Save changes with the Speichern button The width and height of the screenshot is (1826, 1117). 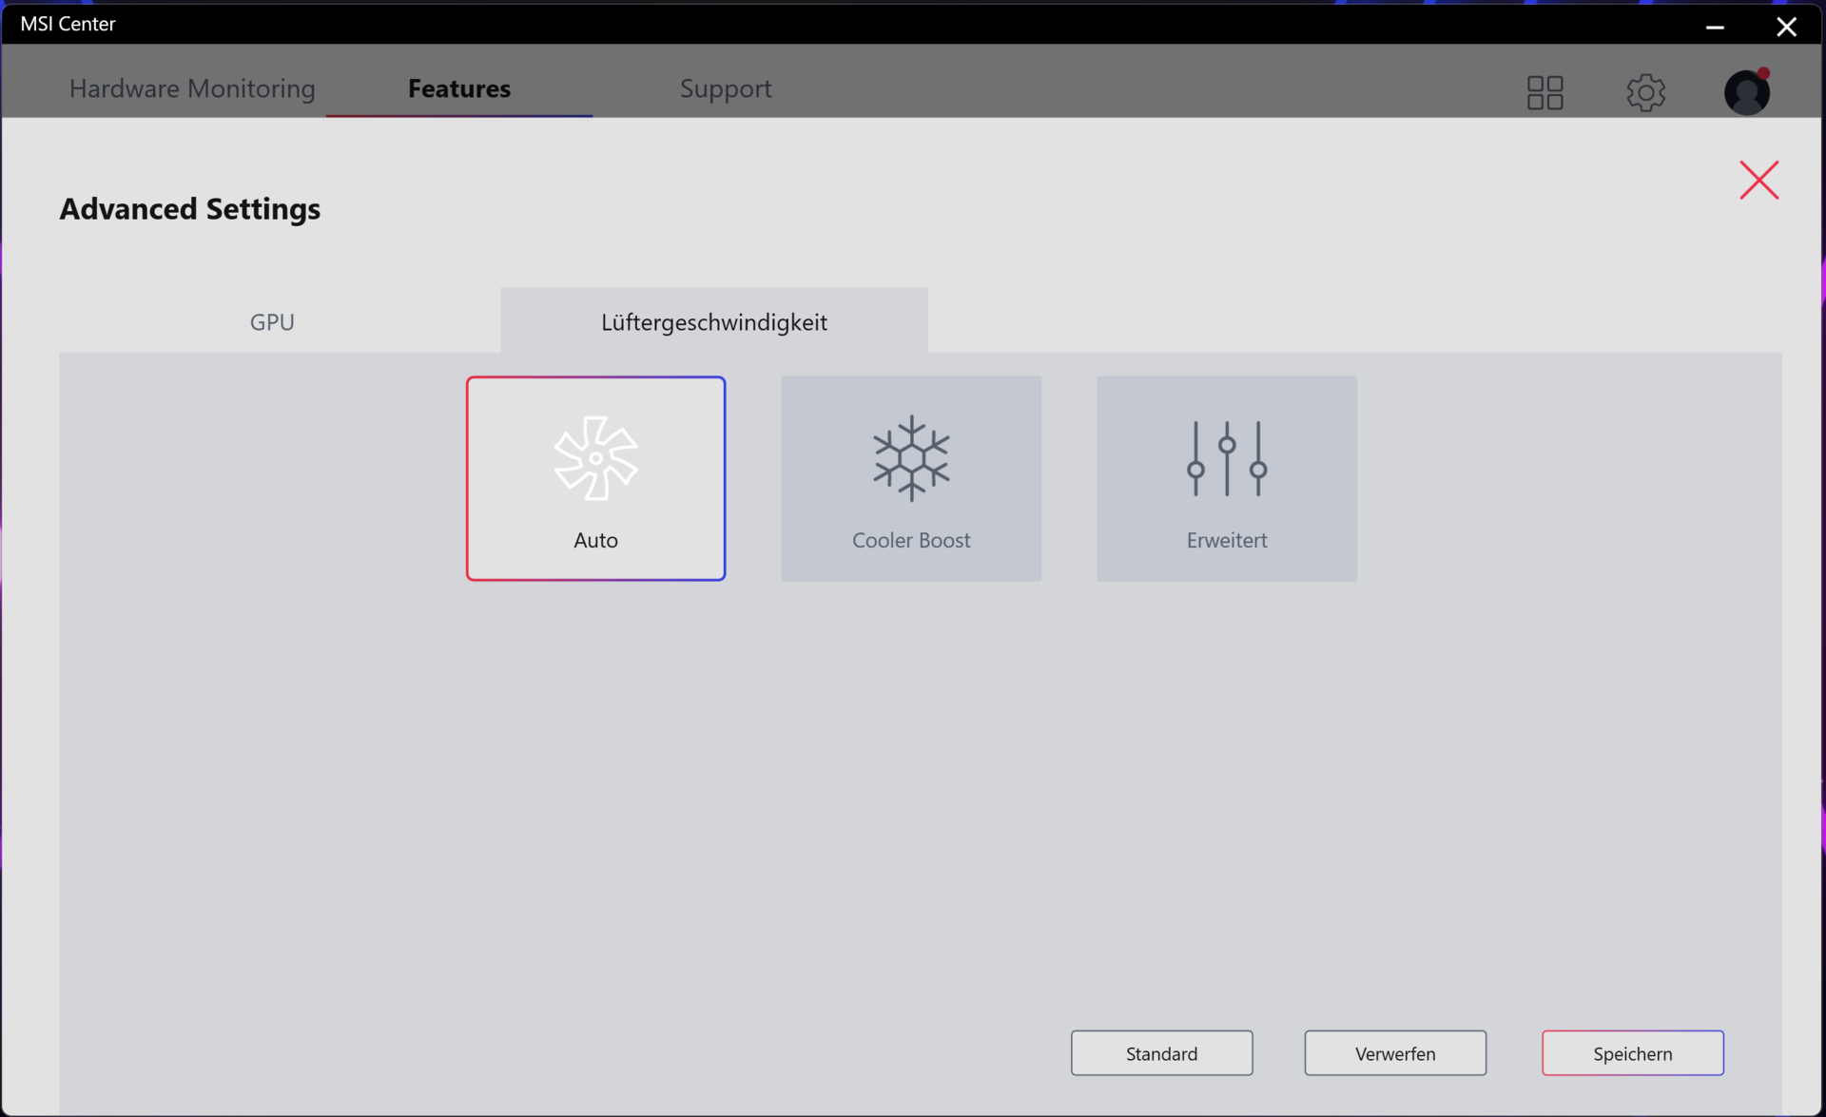tap(1632, 1053)
